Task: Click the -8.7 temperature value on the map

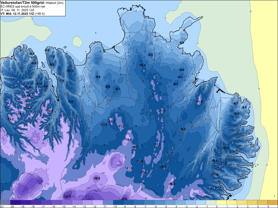Action: tap(235, 103)
